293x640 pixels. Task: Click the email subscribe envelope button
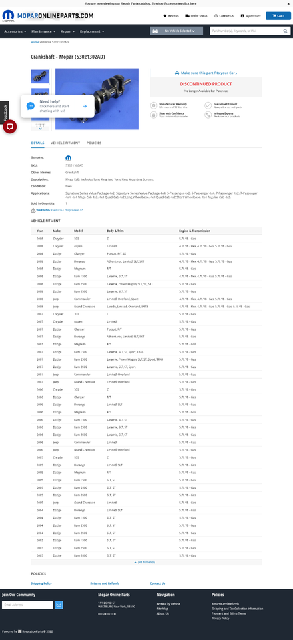(59, 605)
